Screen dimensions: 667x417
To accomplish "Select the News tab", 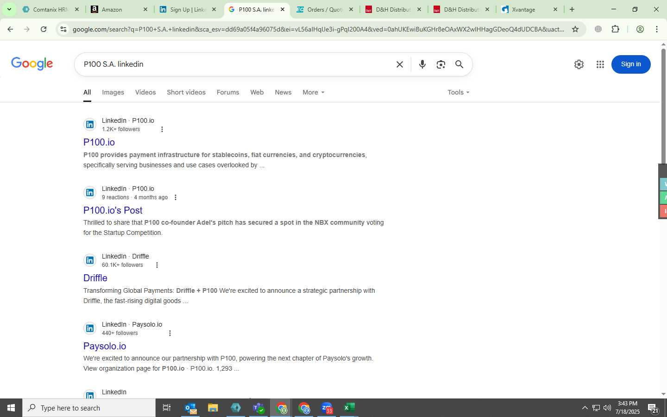I will (283, 92).
